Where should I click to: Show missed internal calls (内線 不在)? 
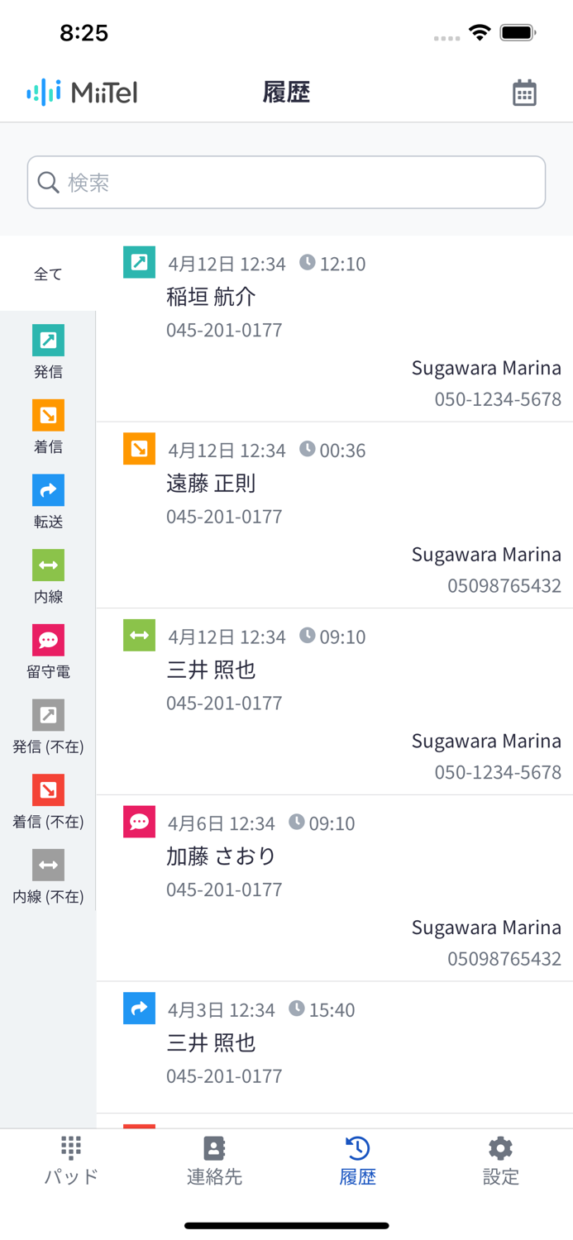click(x=48, y=876)
